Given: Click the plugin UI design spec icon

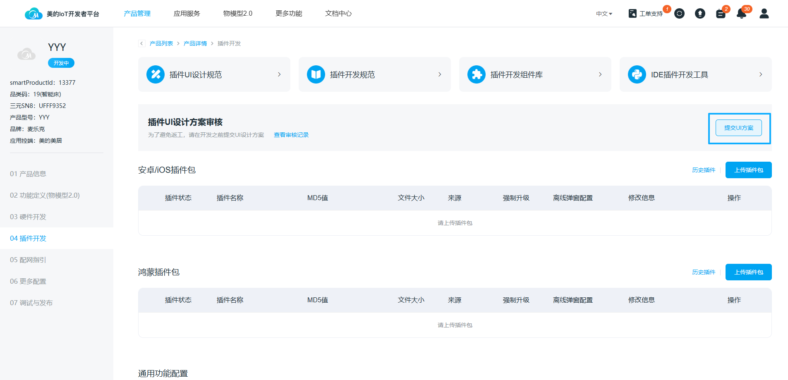Looking at the screenshot, I should (156, 74).
